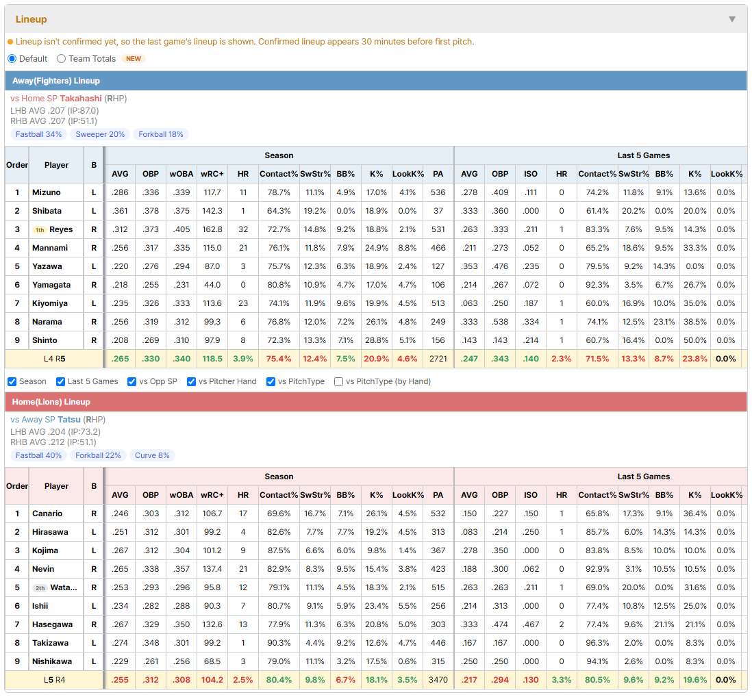Click the L5 R4 totals row label
The height and width of the screenshot is (697, 752).
point(55,680)
